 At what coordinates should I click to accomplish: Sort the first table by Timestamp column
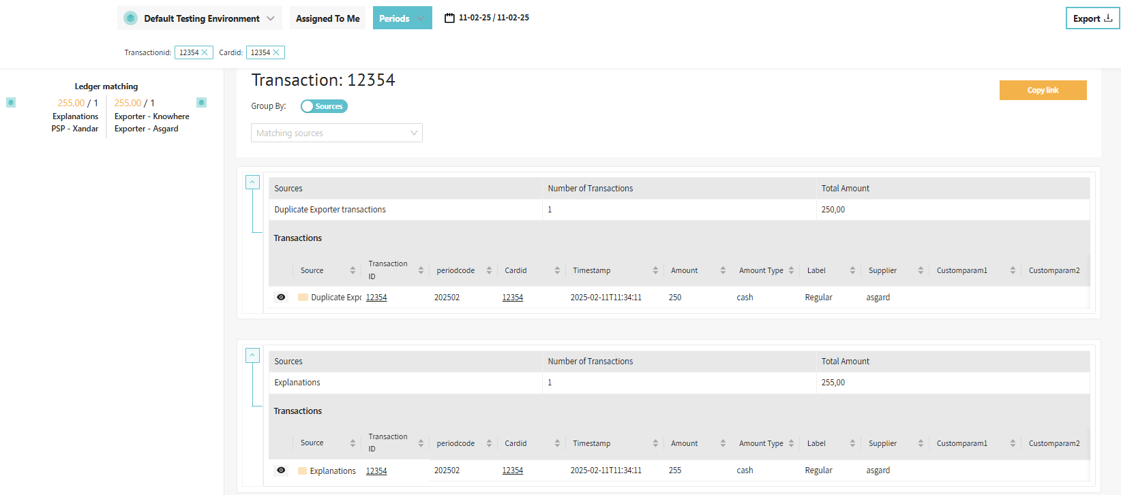coord(655,270)
